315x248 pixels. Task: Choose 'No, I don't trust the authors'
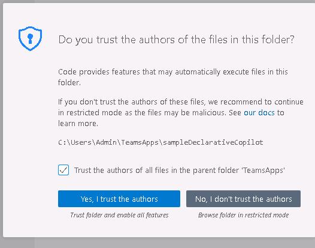coord(244,199)
